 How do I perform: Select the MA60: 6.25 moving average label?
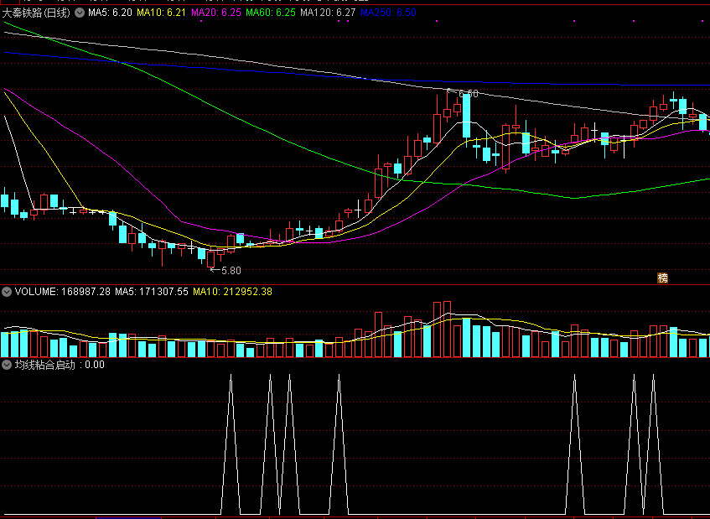[271, 13]
